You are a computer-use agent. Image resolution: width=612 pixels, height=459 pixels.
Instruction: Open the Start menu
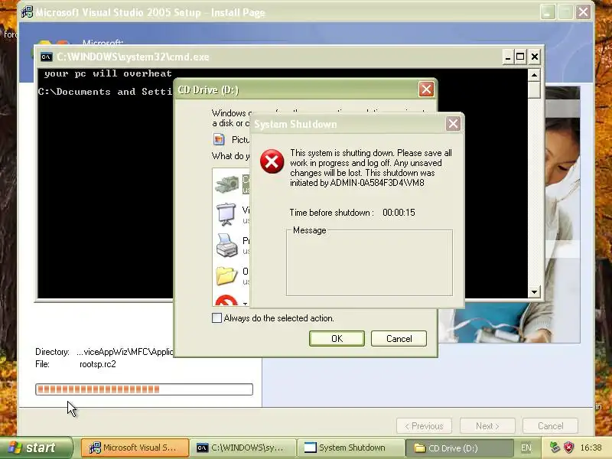coord(36,448)
